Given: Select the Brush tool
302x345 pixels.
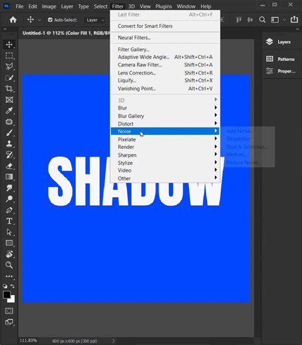Looking at the screenshot, I should pos(9,133).
